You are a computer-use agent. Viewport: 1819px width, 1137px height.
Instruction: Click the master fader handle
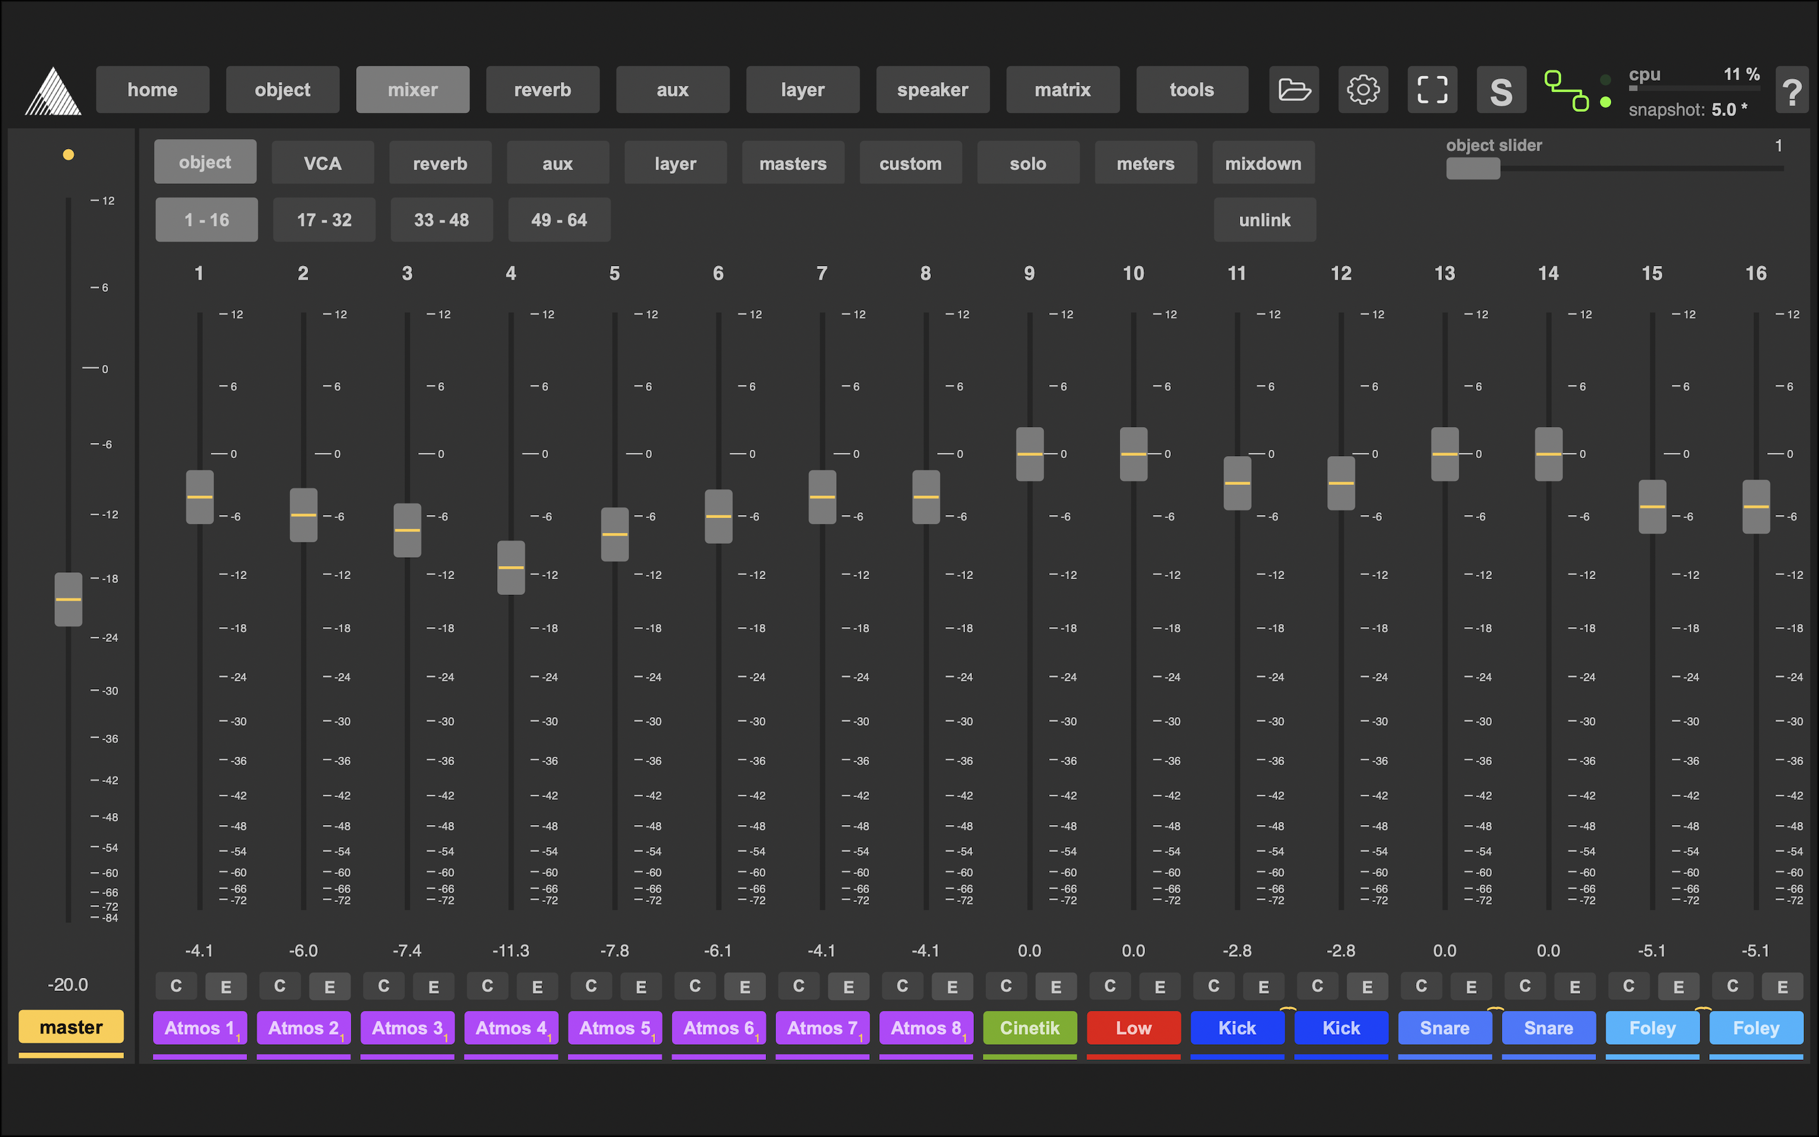[x=68, y=599]
